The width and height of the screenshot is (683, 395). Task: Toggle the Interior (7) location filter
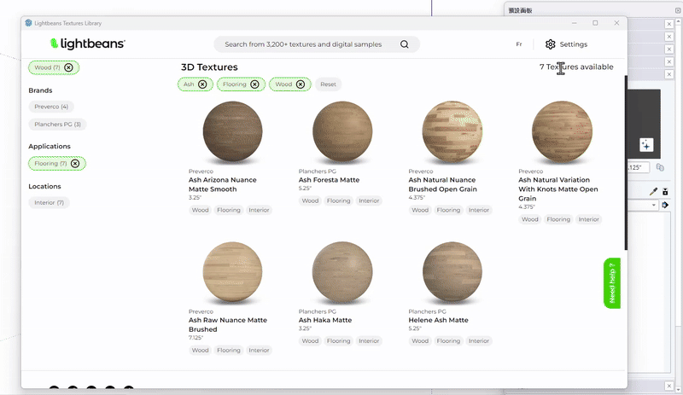click(x=50, y=202)
